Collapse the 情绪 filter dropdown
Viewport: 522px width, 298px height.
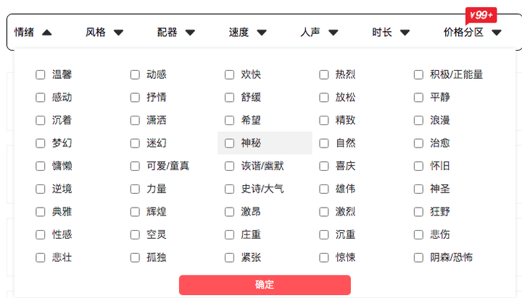pyautogui.click(x=33, y=32)
